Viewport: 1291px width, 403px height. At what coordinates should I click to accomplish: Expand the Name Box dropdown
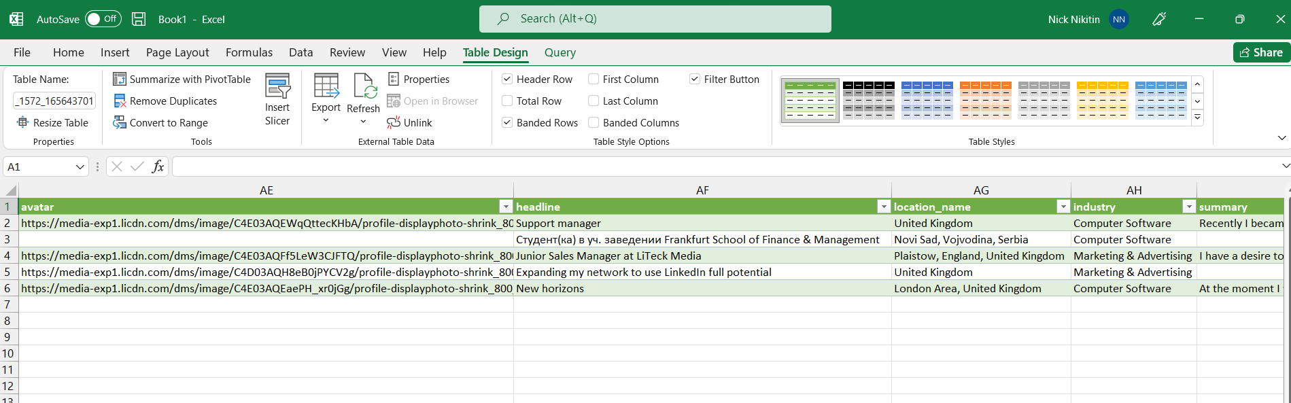pyautogui.click(x=80, y=167)
